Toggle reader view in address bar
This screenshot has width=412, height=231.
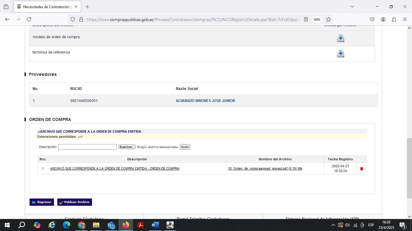click(306, 19)
